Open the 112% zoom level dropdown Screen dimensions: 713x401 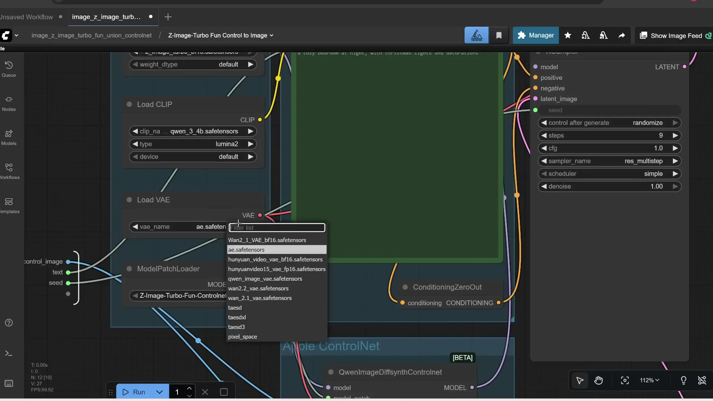(649, 380)
